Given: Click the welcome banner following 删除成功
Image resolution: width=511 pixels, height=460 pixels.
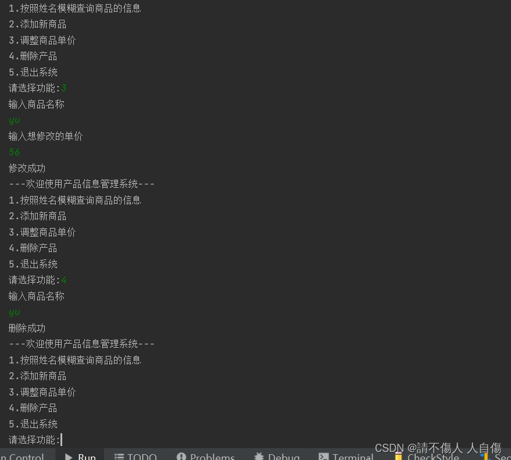Looking at the screenshot, I should point(81,344).
